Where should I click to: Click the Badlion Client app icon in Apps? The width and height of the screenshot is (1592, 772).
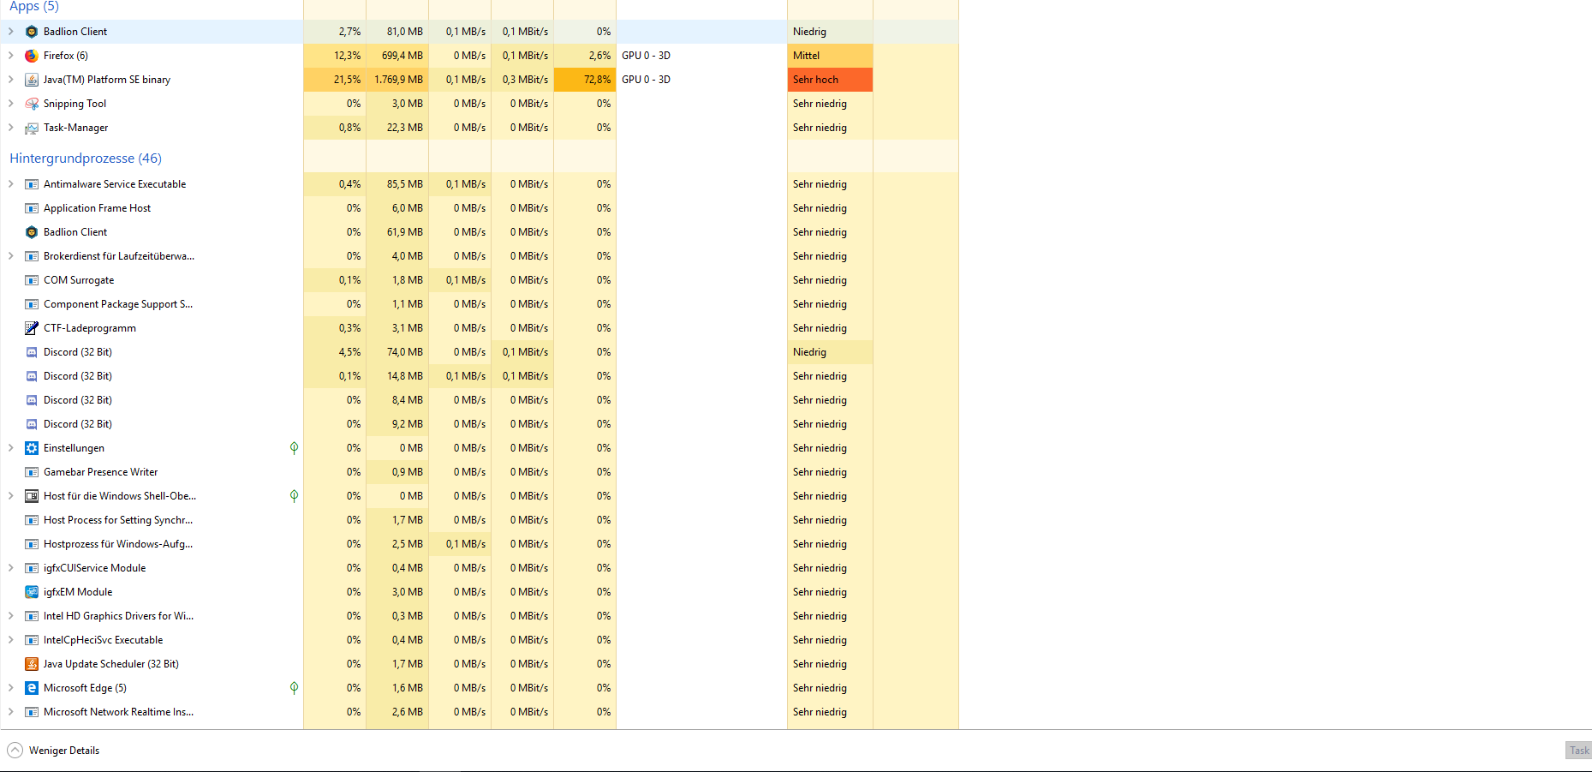tap(32, 32)
